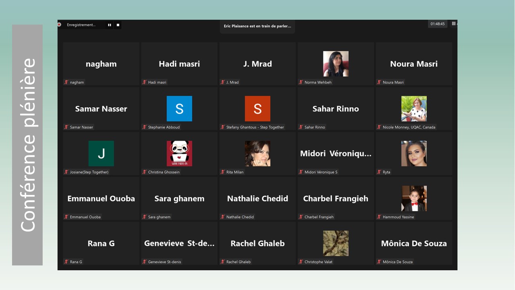The width and height of the screenshot is (515, 290).
Task: Click muted mic icon beside Mônica De Souza
Action: click(379, 262)
